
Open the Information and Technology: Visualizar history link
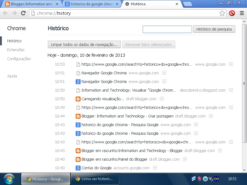coord(128,90)
